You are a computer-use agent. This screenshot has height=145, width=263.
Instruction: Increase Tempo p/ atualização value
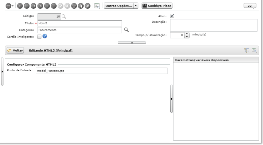pyautogui.click(x=187, y=34)
